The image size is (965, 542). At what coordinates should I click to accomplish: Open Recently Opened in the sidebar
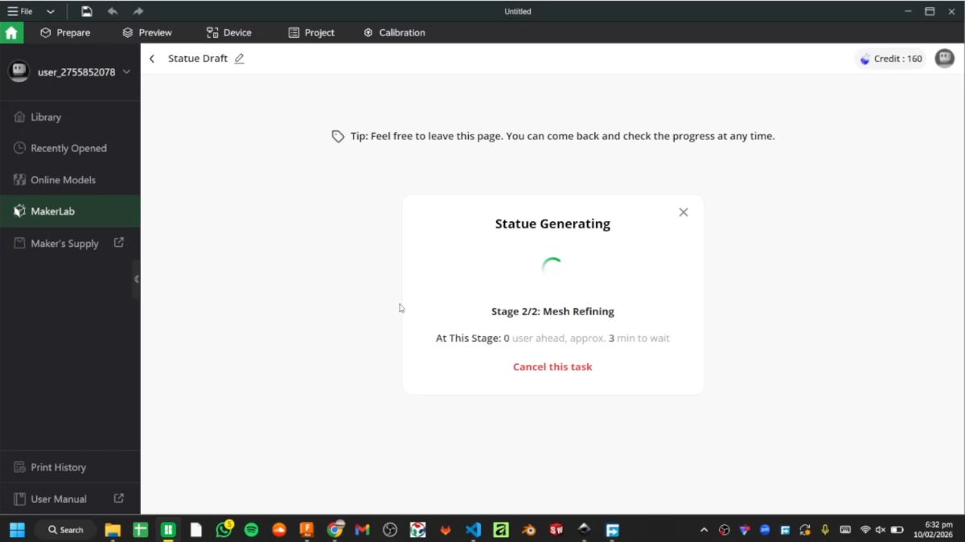[x=68, y=148]
